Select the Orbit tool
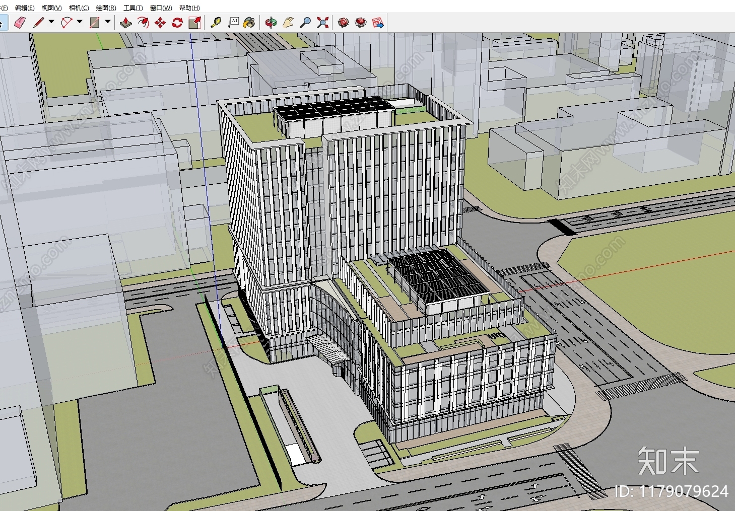 tap(271, 23)
